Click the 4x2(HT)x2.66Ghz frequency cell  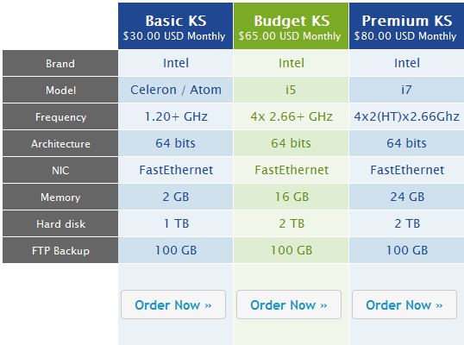tap(406, 116)
